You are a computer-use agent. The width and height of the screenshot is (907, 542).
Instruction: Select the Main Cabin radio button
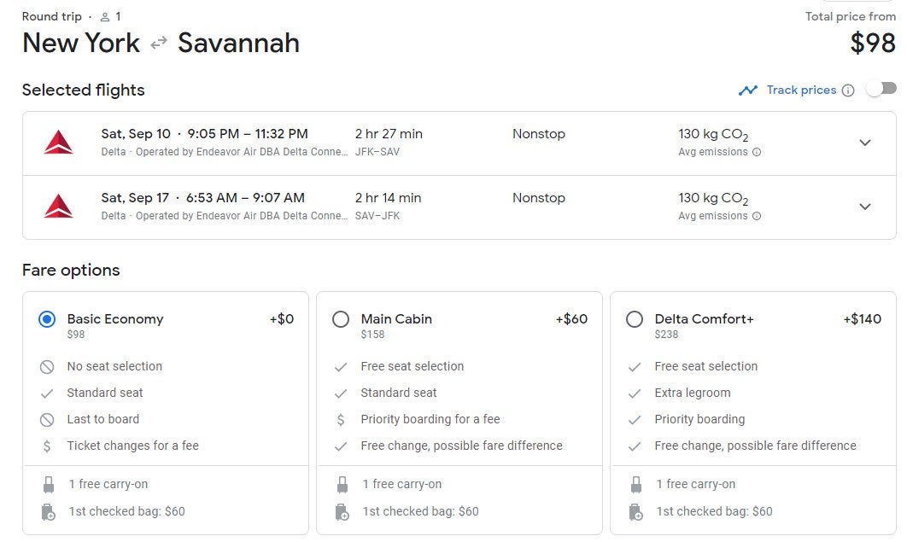point(341,318)
